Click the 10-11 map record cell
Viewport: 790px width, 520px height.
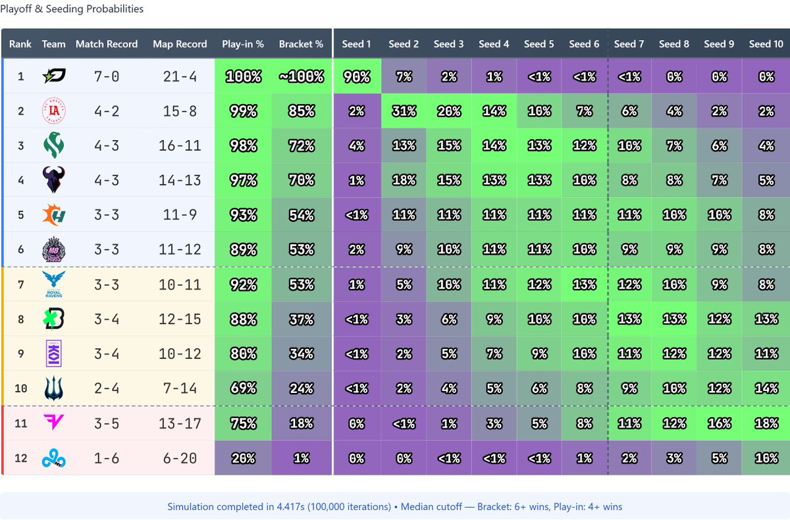click(x=180, y=284)
